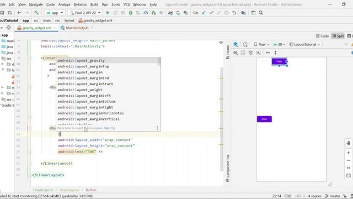This screenshot has width=353, height=199.
Task: Click LinearLayout breadcrumb at editor bottom
Action: click(43, 190)
